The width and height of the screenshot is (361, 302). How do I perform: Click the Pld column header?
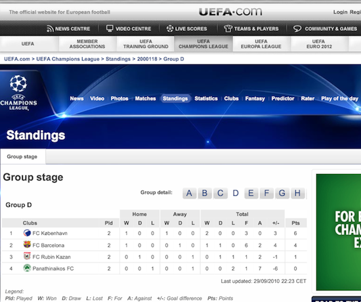[x=109, y=223]
